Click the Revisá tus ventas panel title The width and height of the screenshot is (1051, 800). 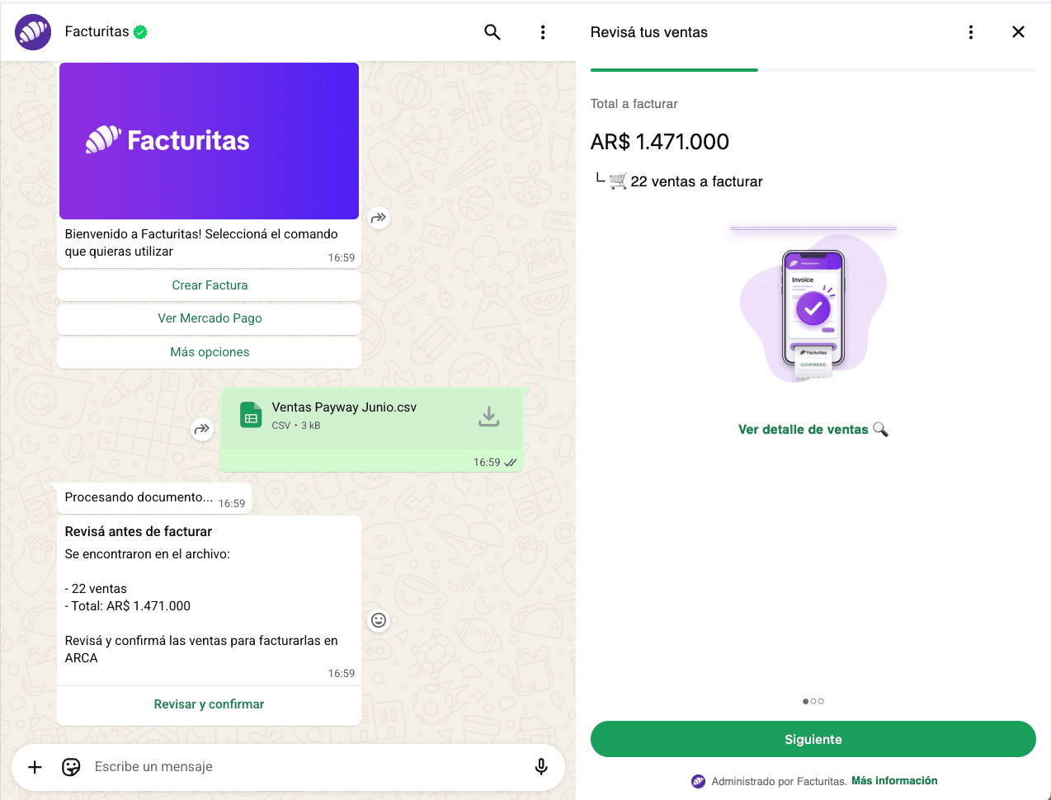649,32
